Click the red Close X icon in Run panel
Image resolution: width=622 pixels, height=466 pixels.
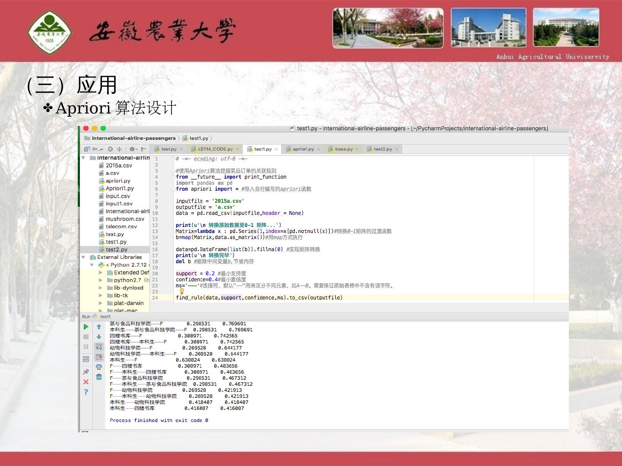pyautogui.click(x=86, y=382)
